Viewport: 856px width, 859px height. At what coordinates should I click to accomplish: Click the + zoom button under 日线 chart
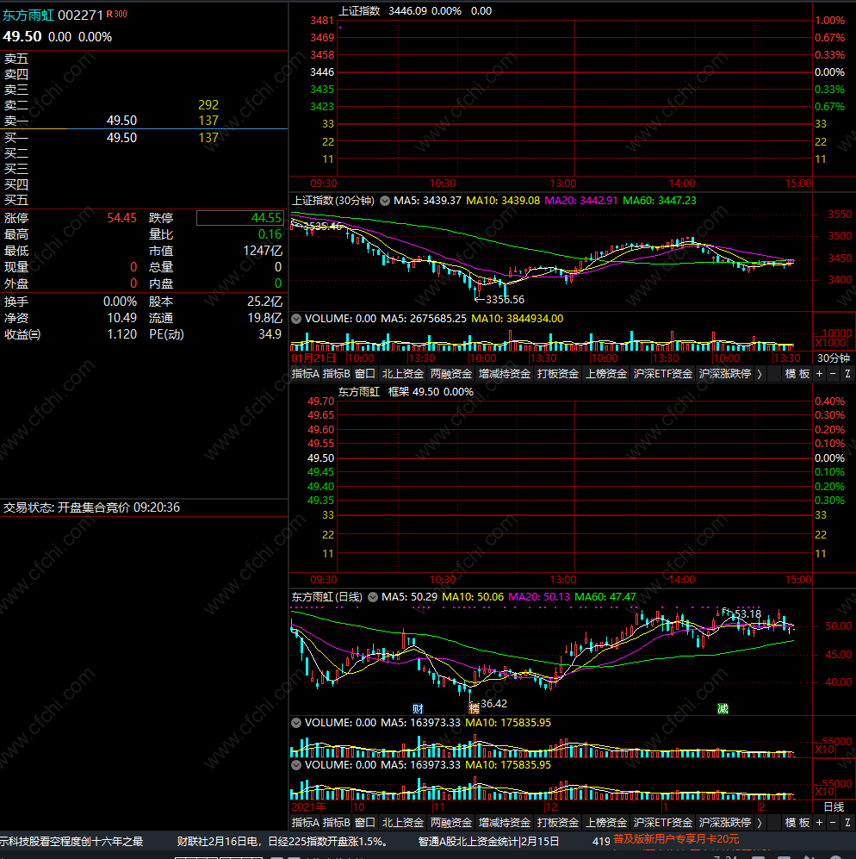point(819,823)
